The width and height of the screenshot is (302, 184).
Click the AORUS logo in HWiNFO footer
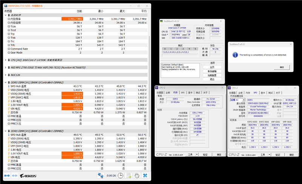coord(28,176)
